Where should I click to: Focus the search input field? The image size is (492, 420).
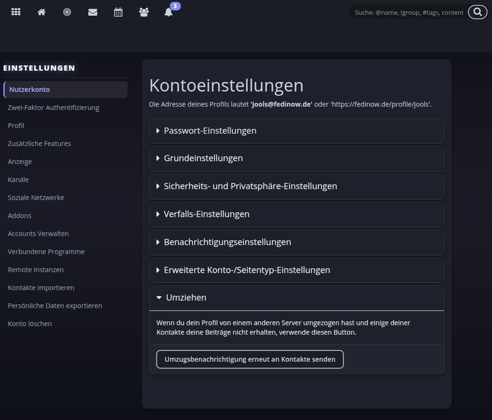408,12
